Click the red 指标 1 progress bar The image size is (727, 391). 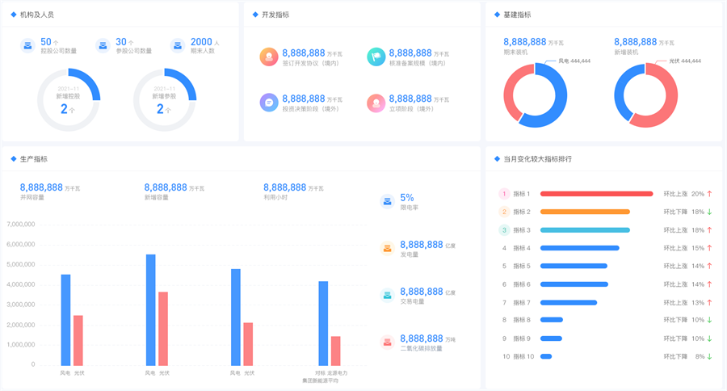click(596, 194)
